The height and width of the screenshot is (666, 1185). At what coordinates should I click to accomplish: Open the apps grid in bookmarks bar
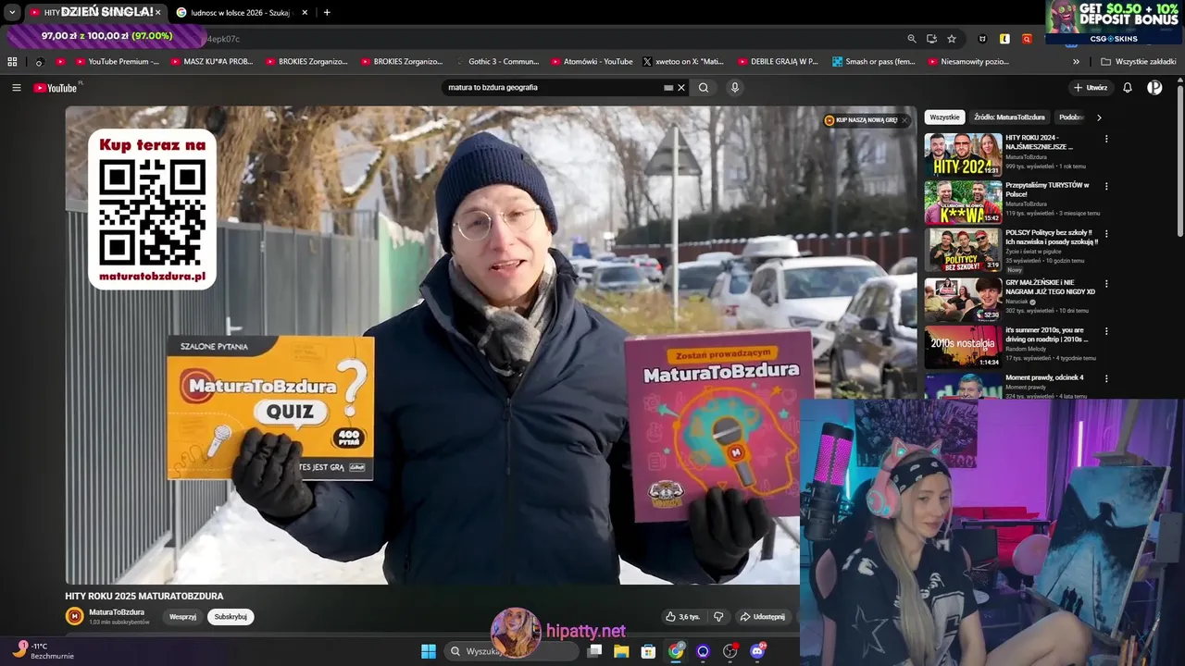(12, 62)
